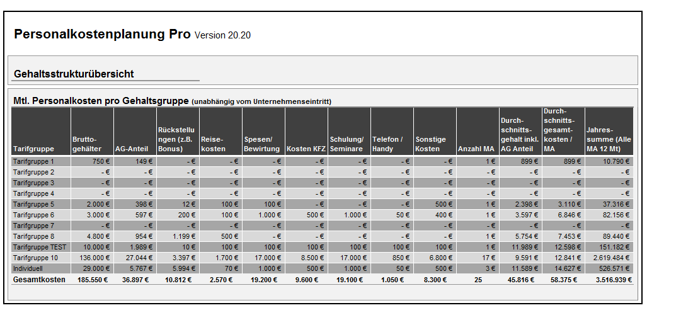Click the Personalkostenplanung Pro title
This screenshot has height=315, width=693.
point(102,35)
